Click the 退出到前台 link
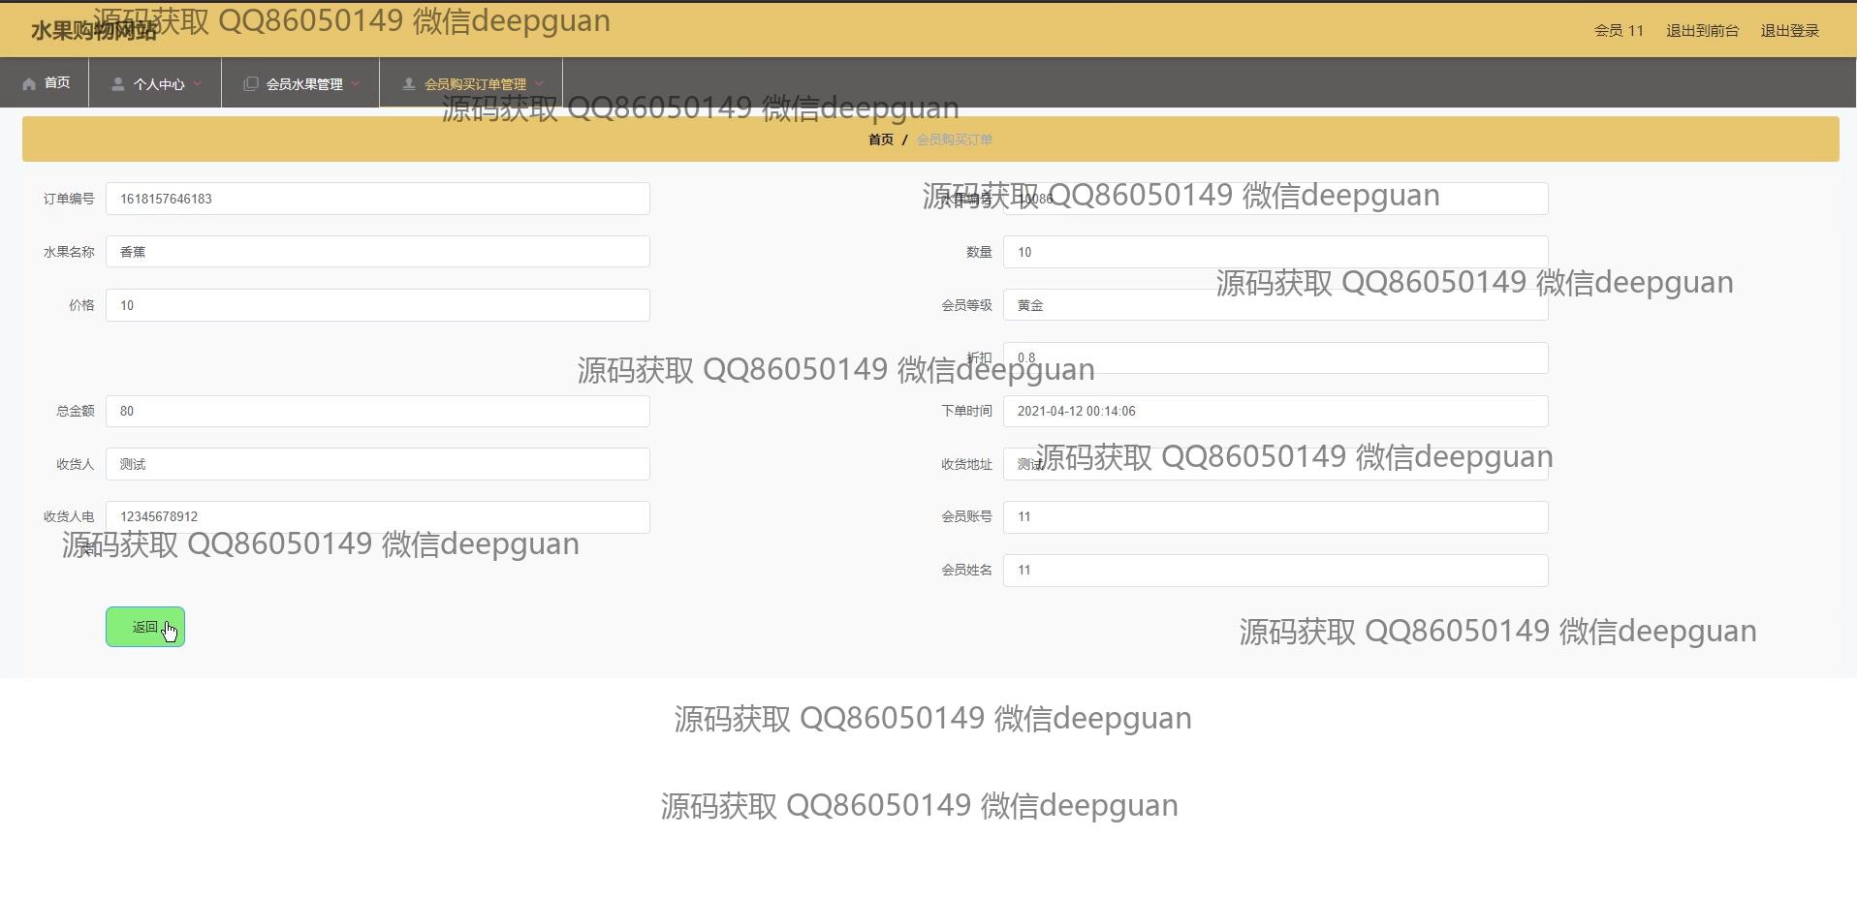Image resolution: width=1857 pixels, height=899 pixels. [x=1702, y=31]
